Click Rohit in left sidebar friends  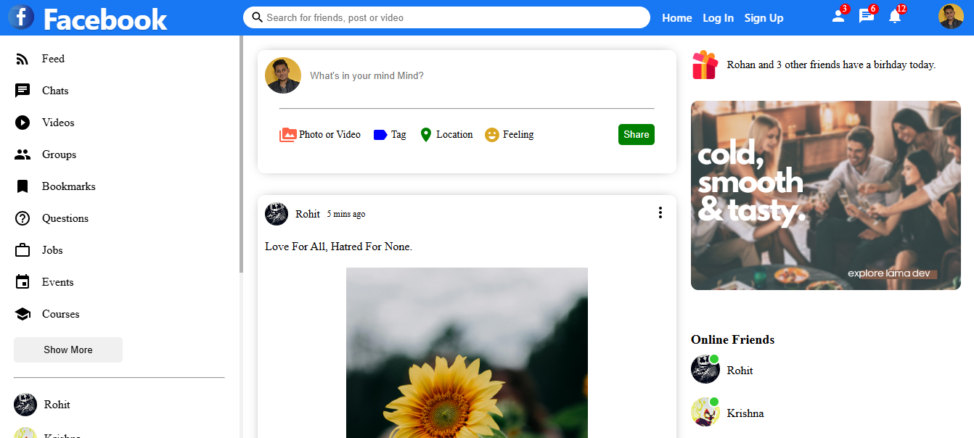[x=57, y=405]
